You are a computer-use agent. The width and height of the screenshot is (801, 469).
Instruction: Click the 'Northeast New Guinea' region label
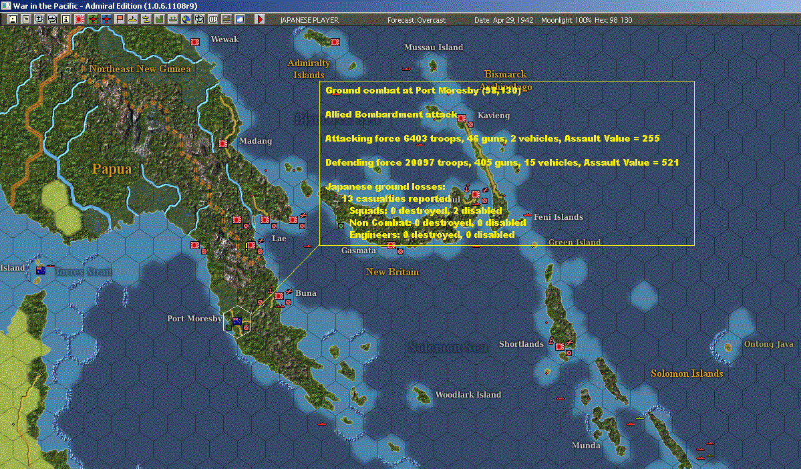[140, 68]
